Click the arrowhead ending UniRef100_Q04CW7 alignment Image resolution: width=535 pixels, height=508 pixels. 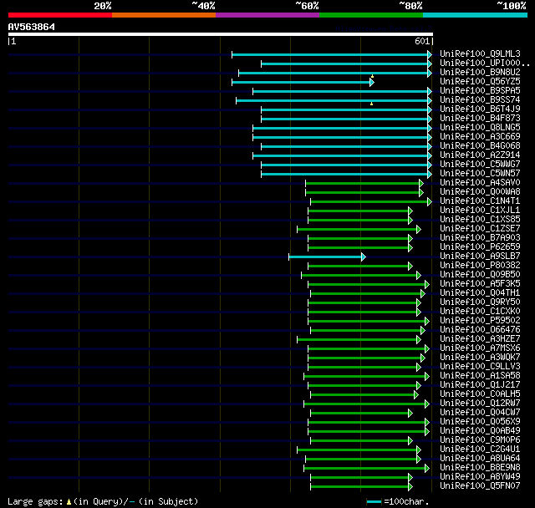coord(410,414)
